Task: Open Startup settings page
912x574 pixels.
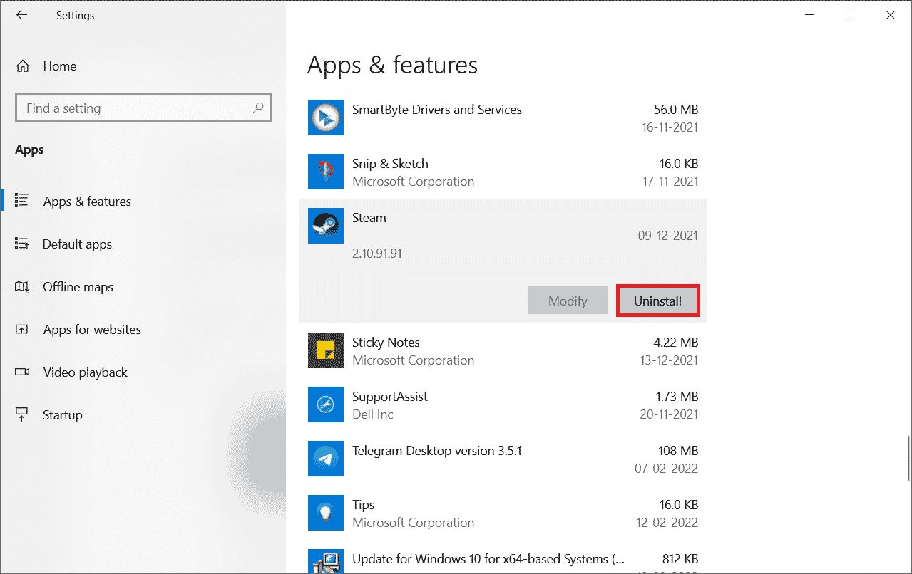Action: [x=143, y=414]
